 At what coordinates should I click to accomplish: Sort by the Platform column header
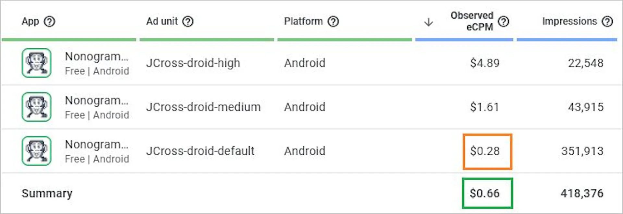303,21
